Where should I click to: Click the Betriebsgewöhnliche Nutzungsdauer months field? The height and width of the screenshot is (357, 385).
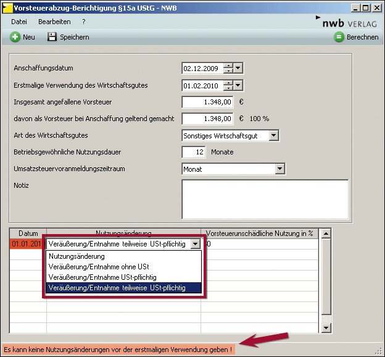click(194, 152)
